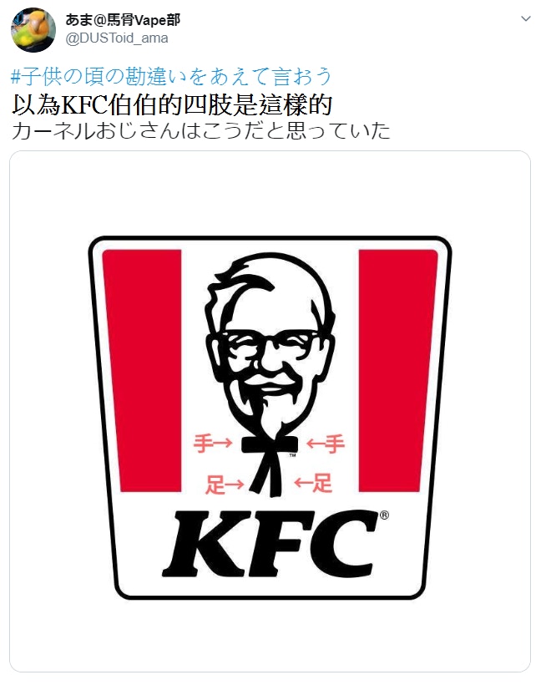
Task: Open the @DUSToid_ama handle profile
Action: pos(117,38)
